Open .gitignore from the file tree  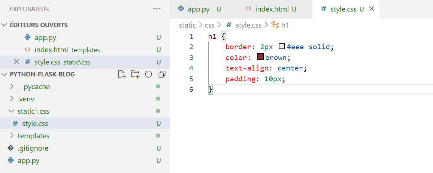(33, 148)
